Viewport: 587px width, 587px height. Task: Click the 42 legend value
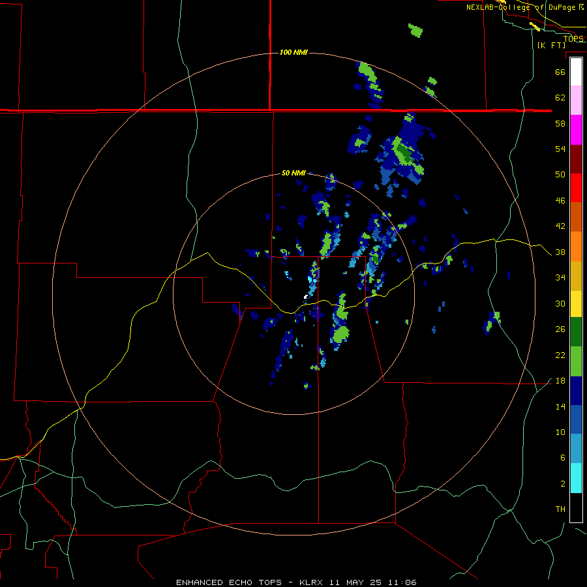[x=560, y=226]
